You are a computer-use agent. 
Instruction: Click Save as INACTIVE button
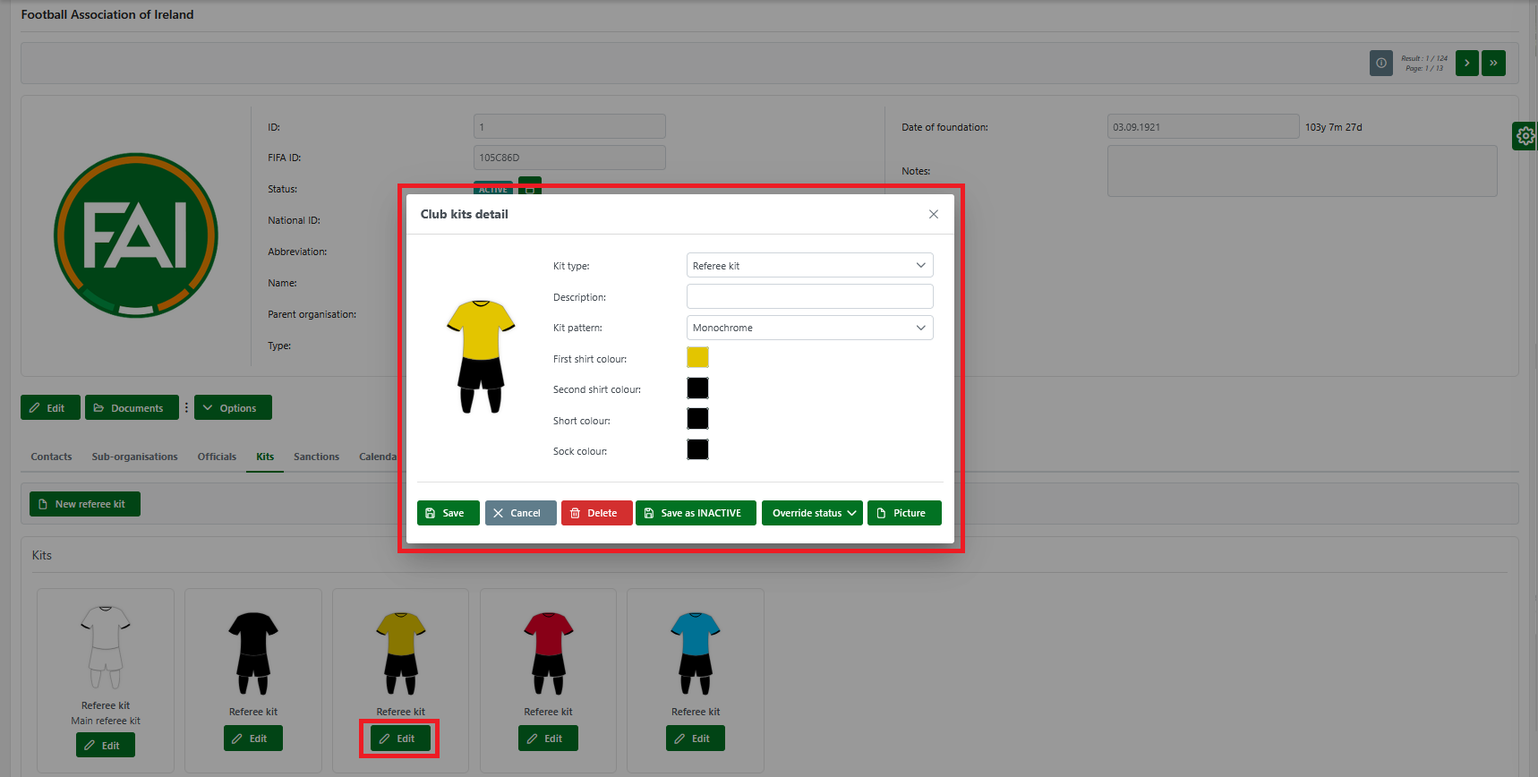tap(696, 513)
